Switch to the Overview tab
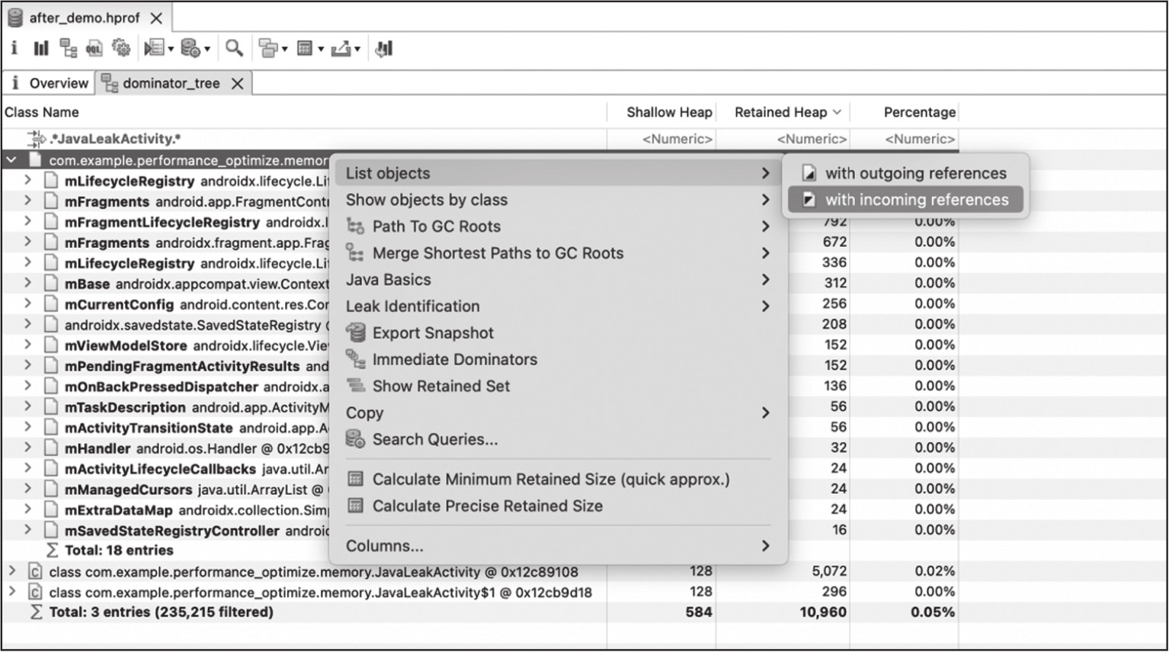This screenshot has width=1169, height=652. pyautogui.click(x=50, y=83)
